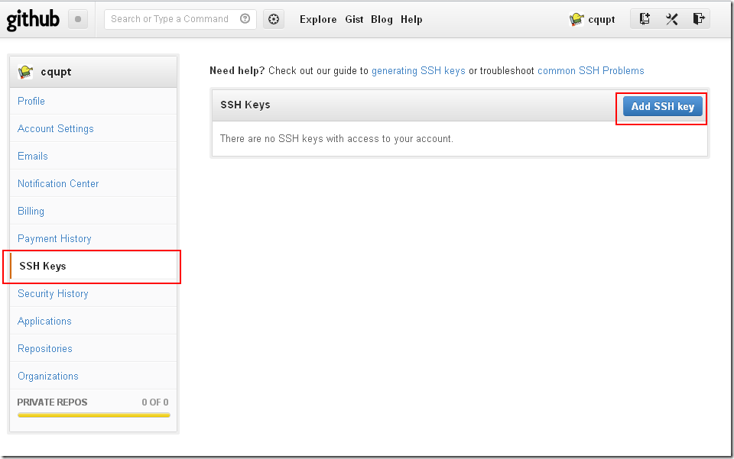This screenshot has height=459, width=734.
Task: Create a new repository icon
Action: [645, 18]
